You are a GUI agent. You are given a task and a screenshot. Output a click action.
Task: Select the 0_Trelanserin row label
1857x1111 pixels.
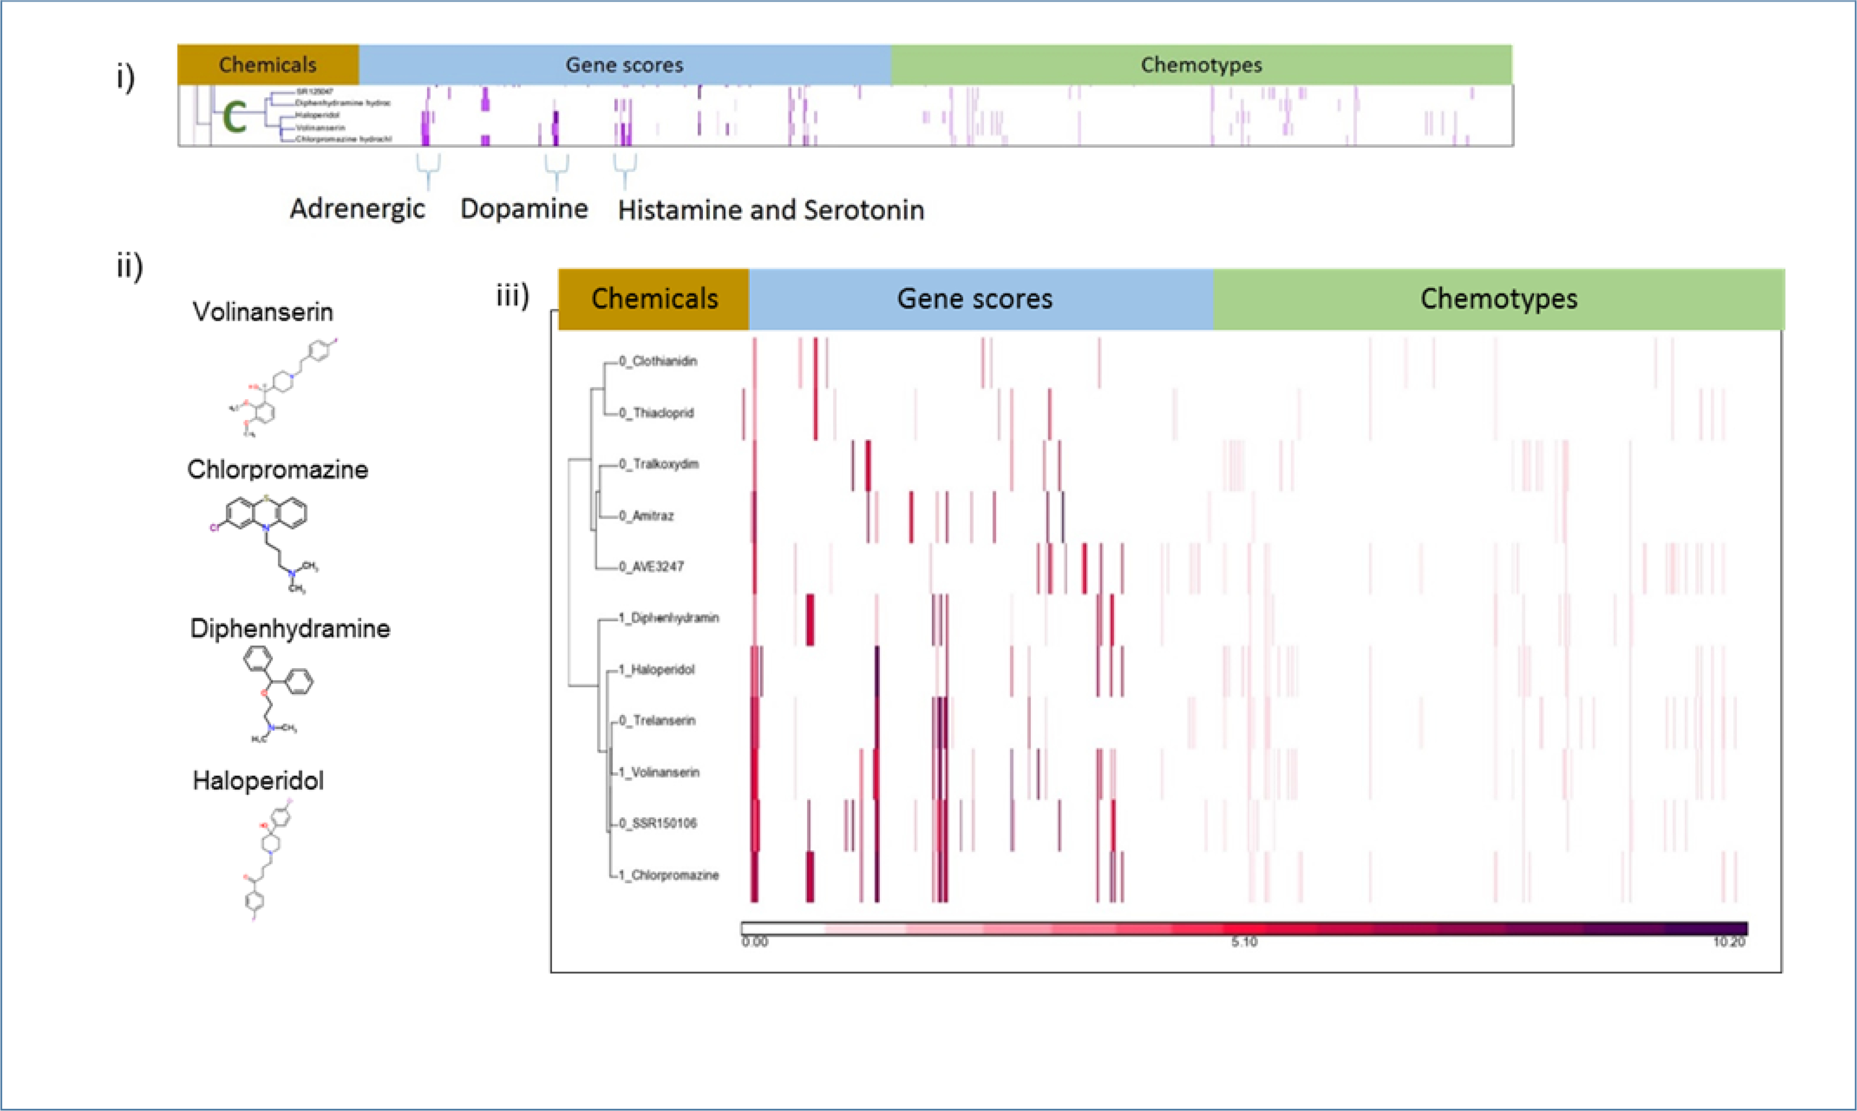pos(657,720)
